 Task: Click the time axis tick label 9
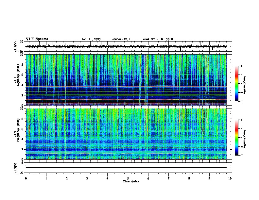pos(209,178)
